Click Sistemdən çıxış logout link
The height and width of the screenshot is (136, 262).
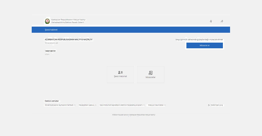[x=215, y=105]
